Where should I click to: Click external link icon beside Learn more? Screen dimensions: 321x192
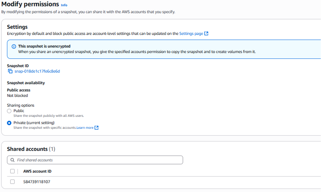(x=97, y=128)
